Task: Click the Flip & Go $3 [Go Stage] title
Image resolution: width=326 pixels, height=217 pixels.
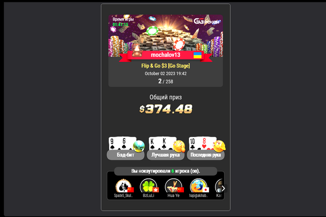Action: pyautogui.click(x=166, y=66)
